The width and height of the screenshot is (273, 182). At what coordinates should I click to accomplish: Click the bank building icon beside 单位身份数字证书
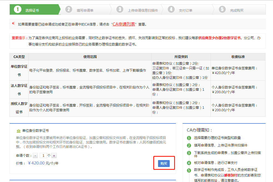point(18,131)
